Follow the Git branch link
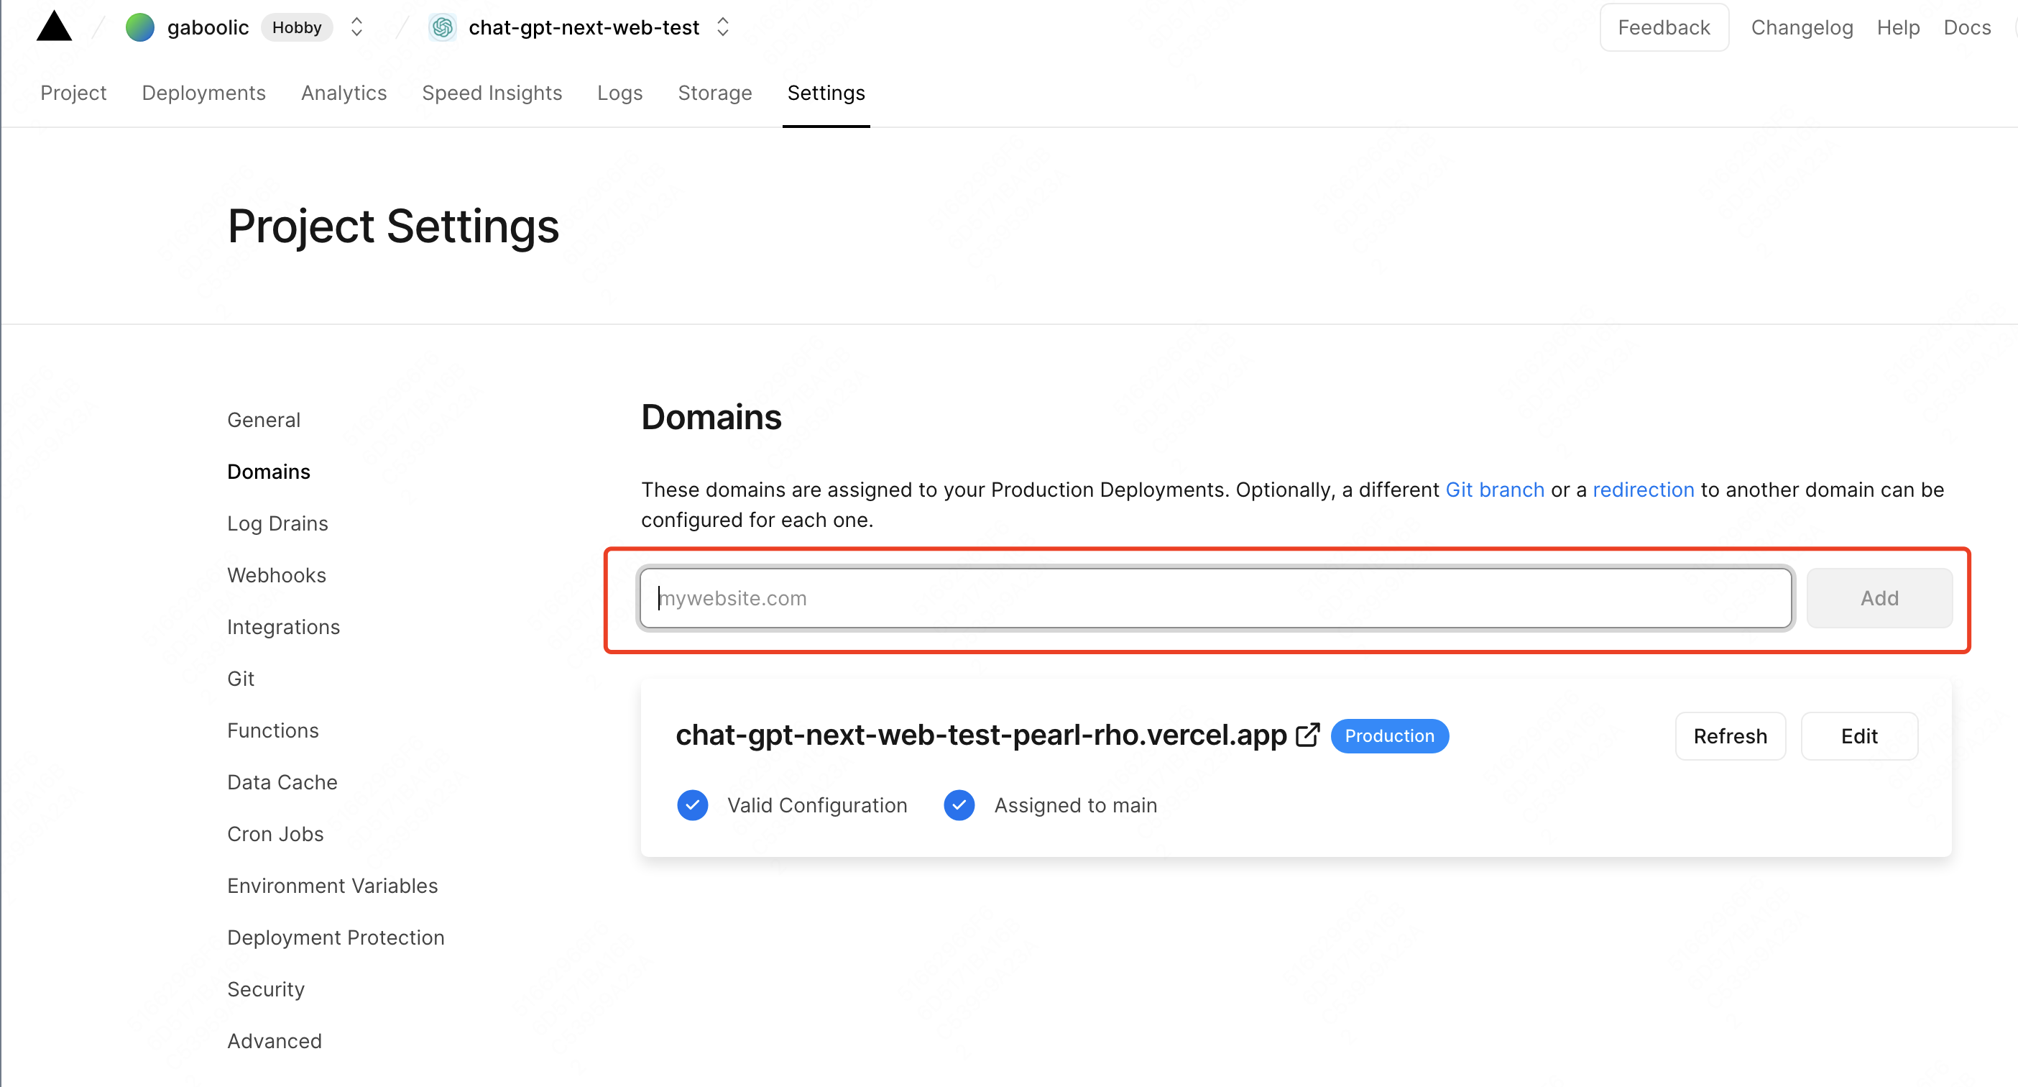Viewport: 2018px width, 1087px height. click(1494, 490)
